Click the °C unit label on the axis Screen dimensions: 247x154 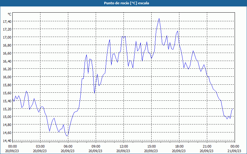click(10, 14)
